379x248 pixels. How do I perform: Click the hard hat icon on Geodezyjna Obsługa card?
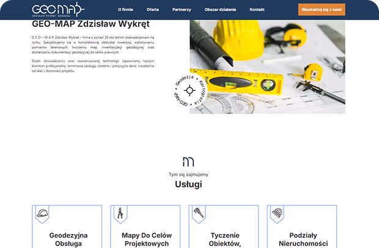click(42, 213)
